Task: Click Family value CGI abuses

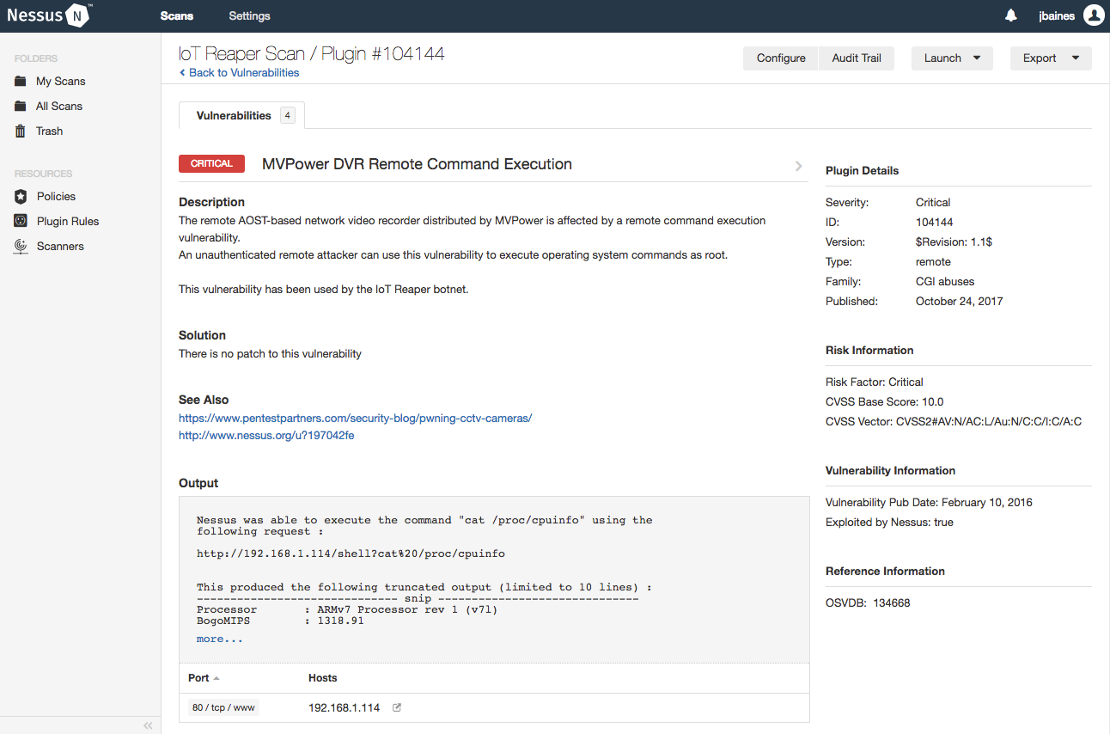Action: pos(945,281)
